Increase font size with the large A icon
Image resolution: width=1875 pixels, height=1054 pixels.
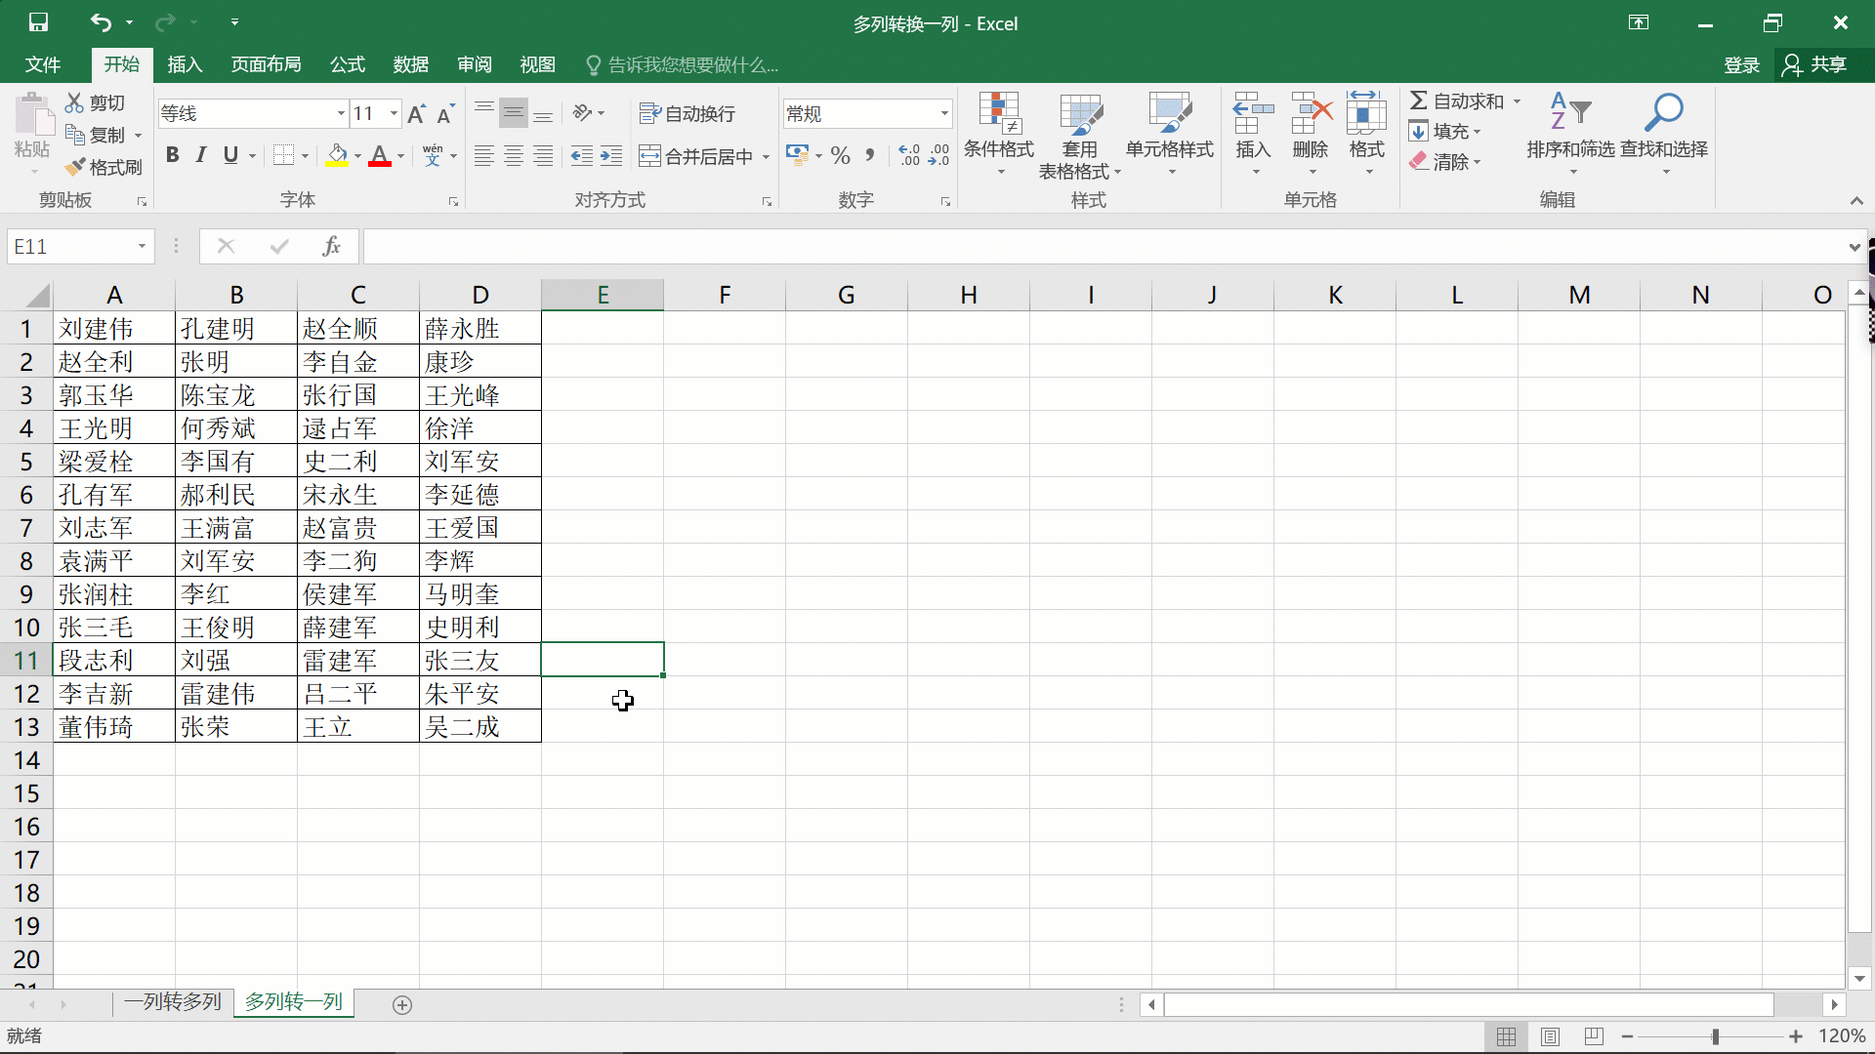417,113
